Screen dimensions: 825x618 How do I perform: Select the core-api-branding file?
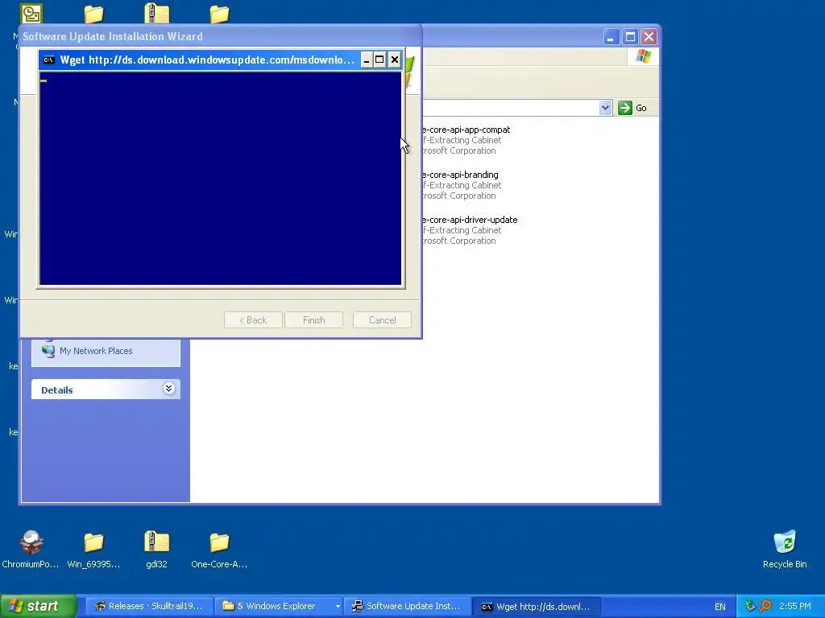460,175
